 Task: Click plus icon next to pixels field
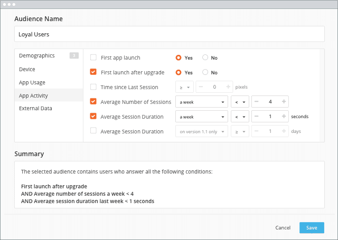(x=228, y=87)
